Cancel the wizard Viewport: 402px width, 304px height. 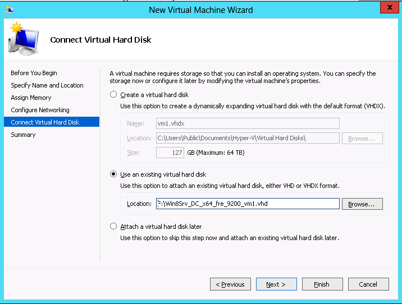[368, 284]
